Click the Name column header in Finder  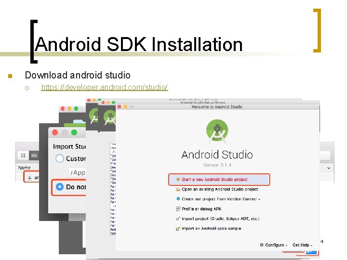tap(25, 168)
